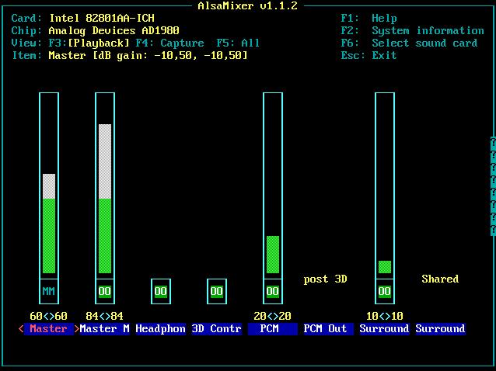
Task: Toggle the Master channel mute box (MM)
Action: tap(49, 291)
